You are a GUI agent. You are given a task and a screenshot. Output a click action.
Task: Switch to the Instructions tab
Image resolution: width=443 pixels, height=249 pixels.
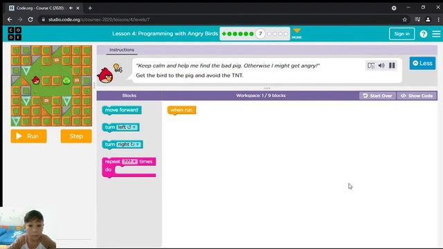122,50
